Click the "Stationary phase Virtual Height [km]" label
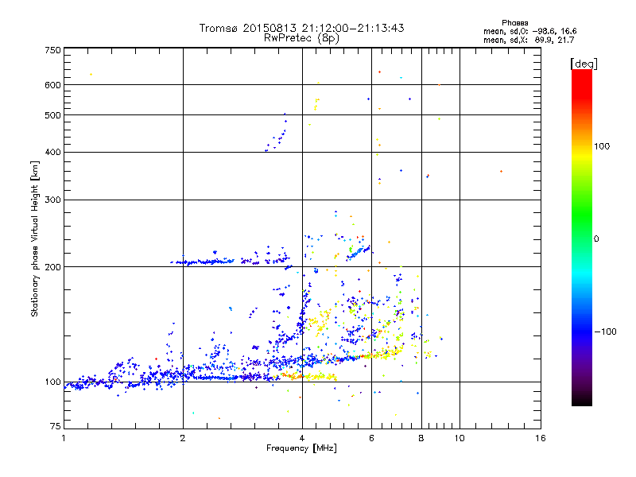 tap(35, 238)
